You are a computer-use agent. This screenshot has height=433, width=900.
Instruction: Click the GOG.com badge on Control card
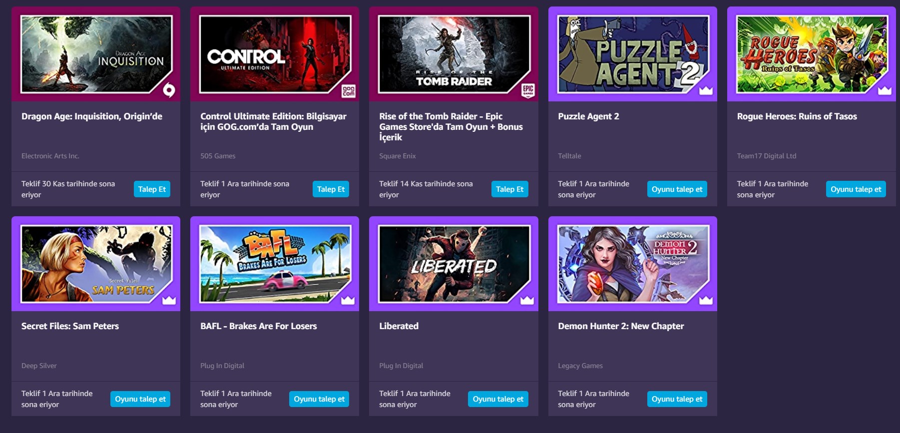(348, 90)
